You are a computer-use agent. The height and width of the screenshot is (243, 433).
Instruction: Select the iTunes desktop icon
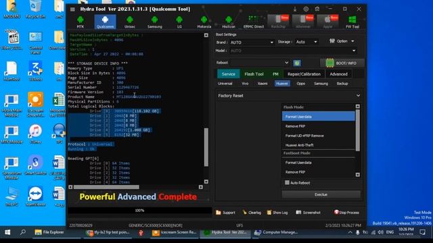tap(35, 134)
